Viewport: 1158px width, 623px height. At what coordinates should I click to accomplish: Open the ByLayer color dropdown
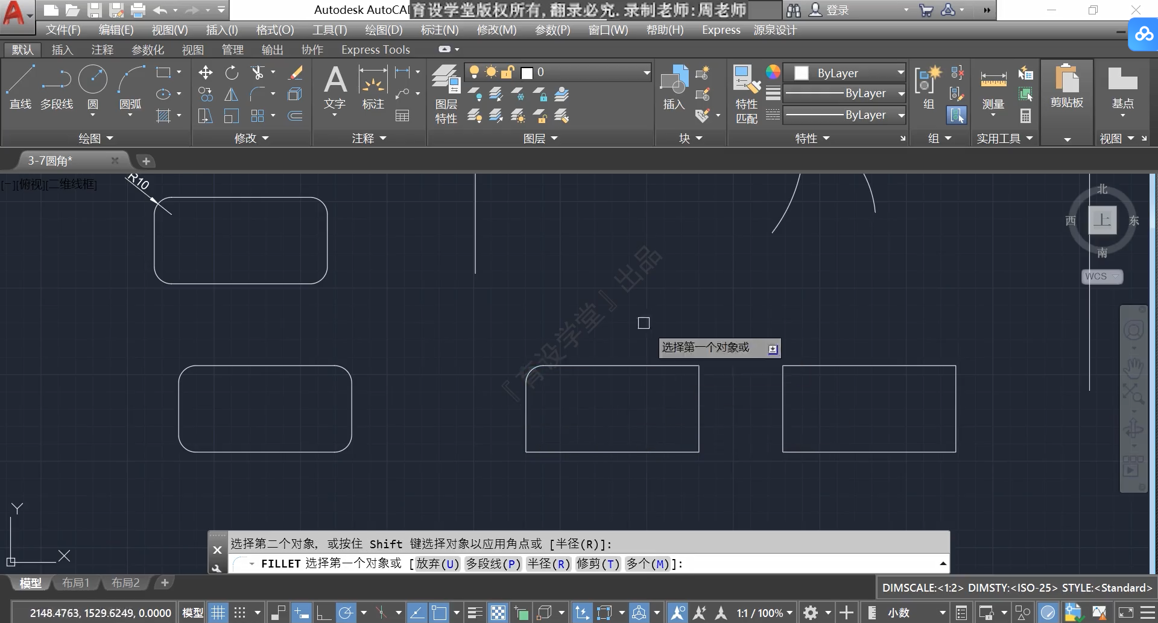tap(900, 72)
